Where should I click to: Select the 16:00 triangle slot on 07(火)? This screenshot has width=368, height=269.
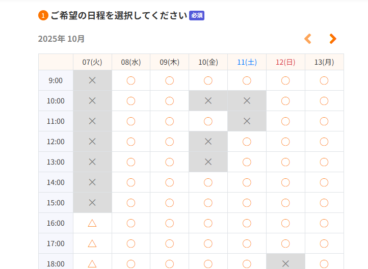pos(92,223)
